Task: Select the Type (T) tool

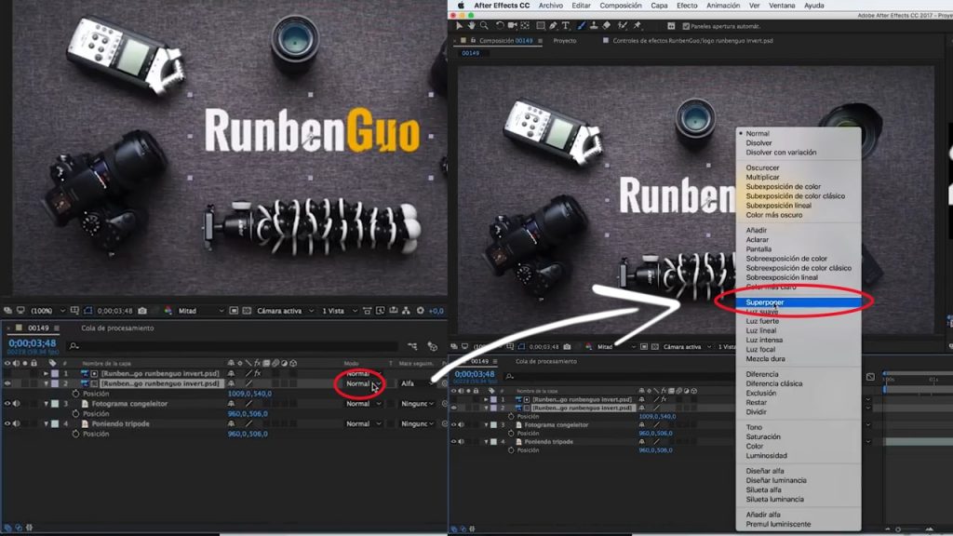Action: coord(566,25)
